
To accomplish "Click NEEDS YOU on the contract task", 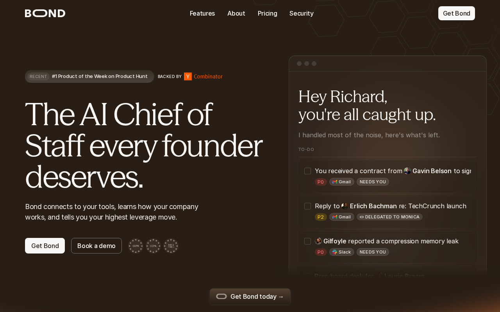I will [x=373, y=182].
